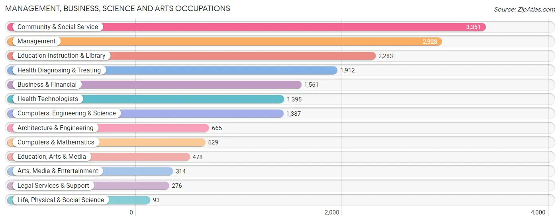The image size is (560, 222).
Task: Select the 2,283 value label
Action: [386, 56]
